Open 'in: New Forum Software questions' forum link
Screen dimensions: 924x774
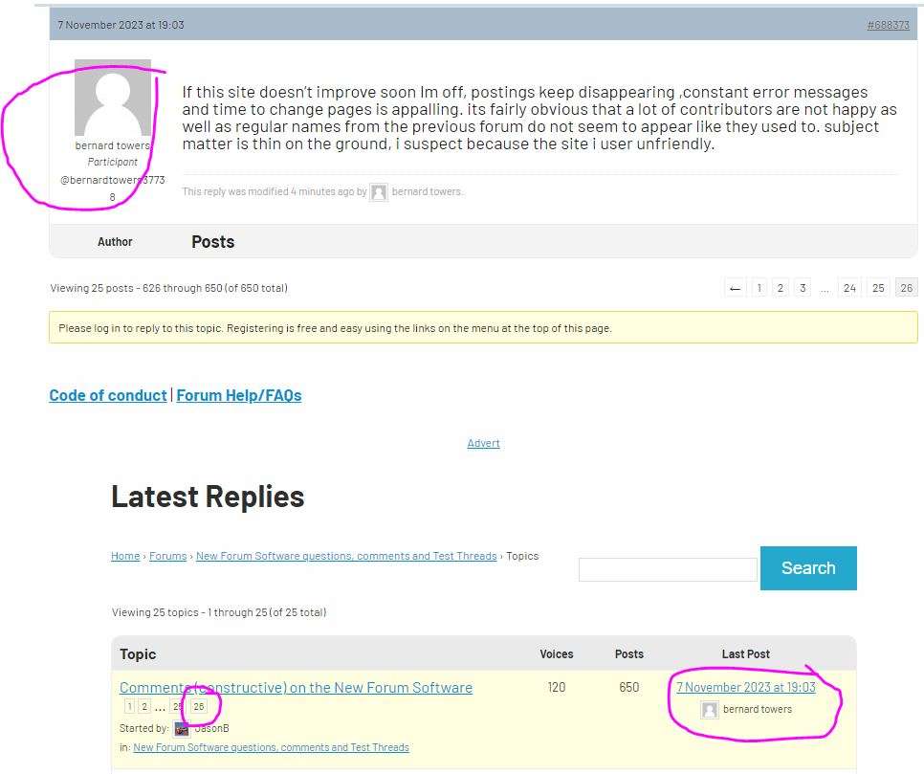pos(271,747)
